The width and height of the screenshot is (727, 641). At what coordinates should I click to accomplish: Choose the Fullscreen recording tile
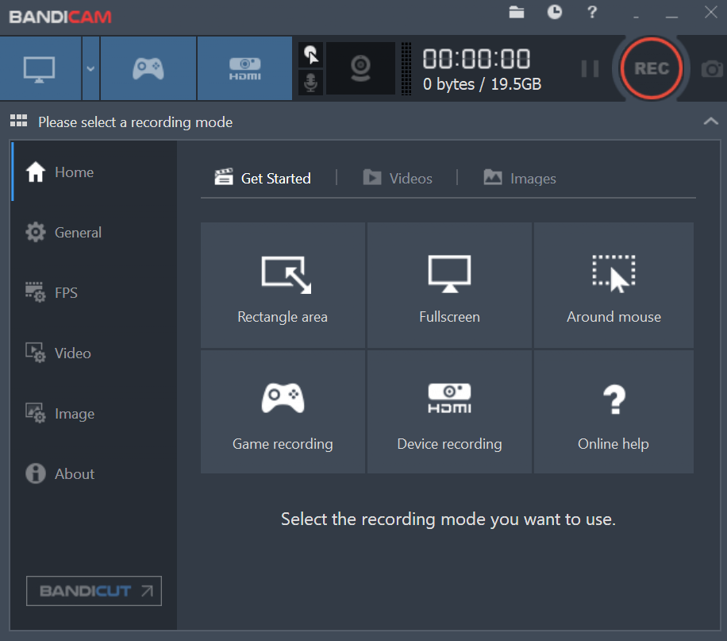tap(449, 285)
